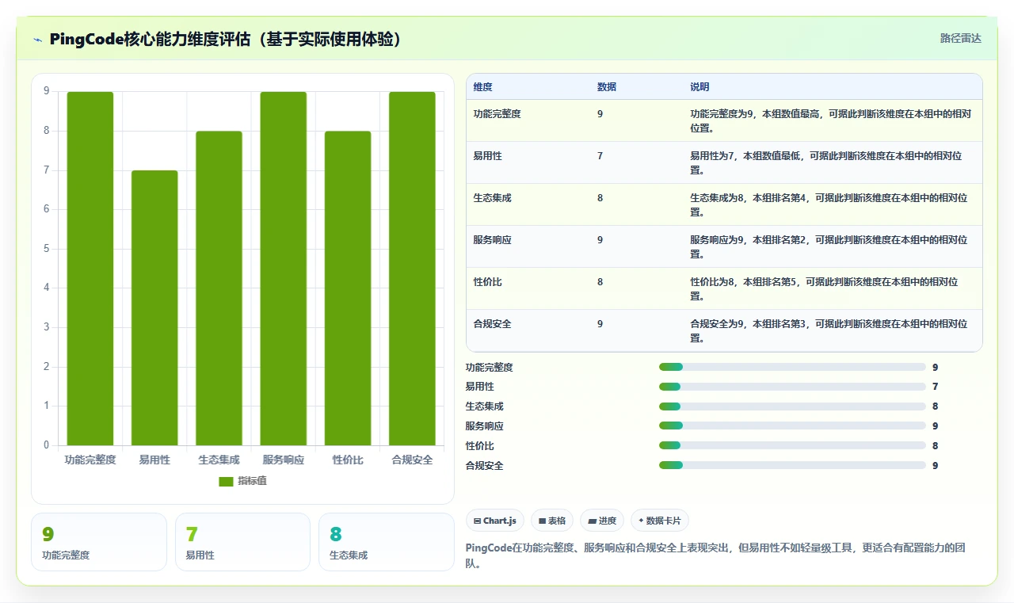Click the 服务响应 cell in table
The width and height of the screenshot is (1014, 603).
[528, 246]
